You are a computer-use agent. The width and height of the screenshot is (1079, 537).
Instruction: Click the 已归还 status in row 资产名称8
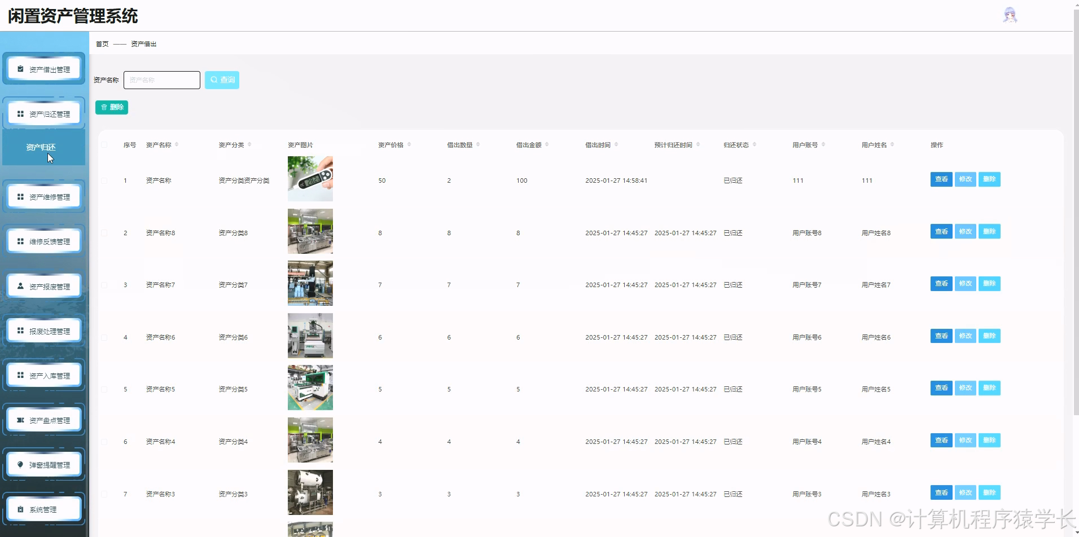tap(733, 233)
